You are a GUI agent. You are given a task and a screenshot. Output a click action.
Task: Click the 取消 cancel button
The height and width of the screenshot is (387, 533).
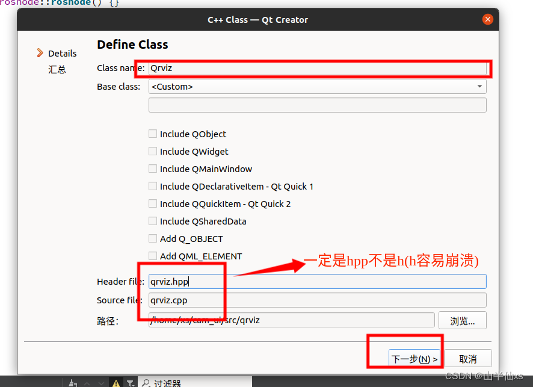(468, 359)
